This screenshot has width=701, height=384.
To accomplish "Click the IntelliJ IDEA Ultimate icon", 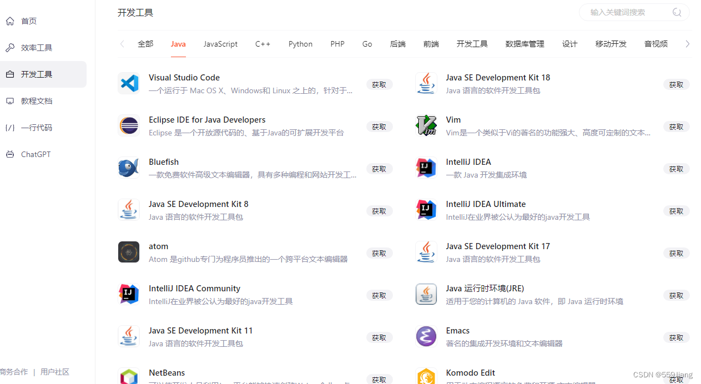I will [x=426, y=210].
